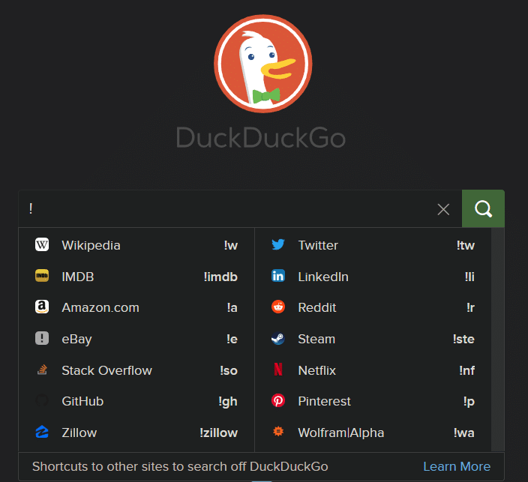The height and width of the screenshot is (482, 528).
Task: Click the !zillow bang code
Action: [219, 433]
